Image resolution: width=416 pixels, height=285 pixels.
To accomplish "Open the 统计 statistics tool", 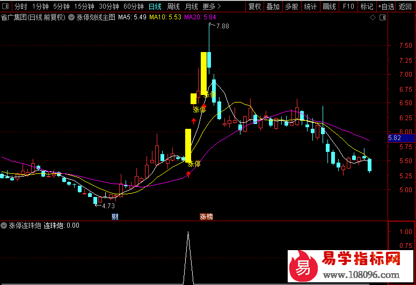I will tap(310, 6).
